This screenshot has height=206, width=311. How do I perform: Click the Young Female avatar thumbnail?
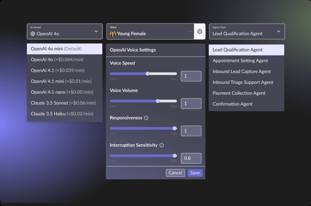(112, 33)
